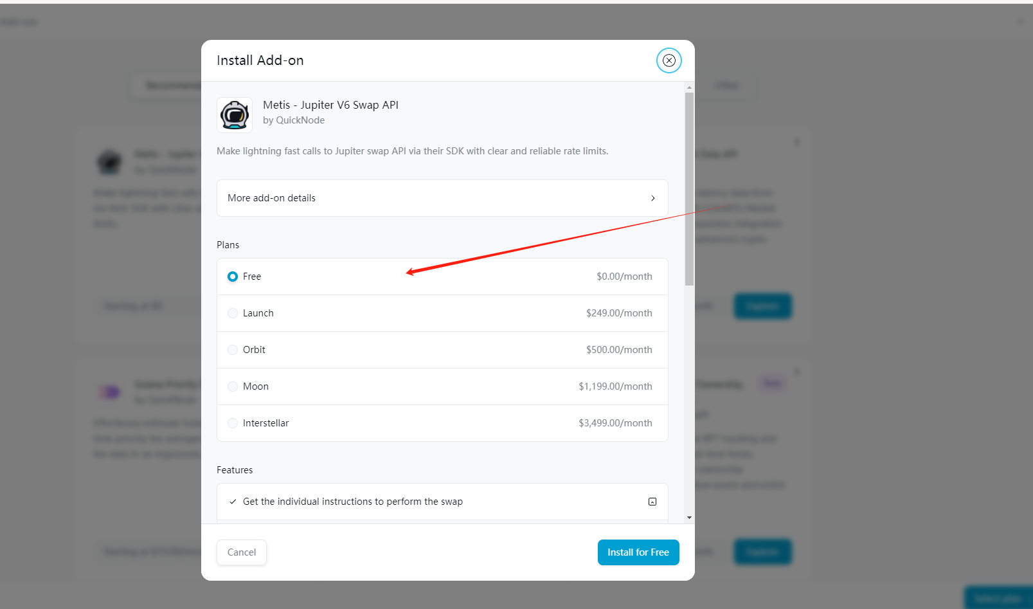Click 'Get the individual instructions' feature row
This screenshot has height=609, width=1033.
(442, 502)
